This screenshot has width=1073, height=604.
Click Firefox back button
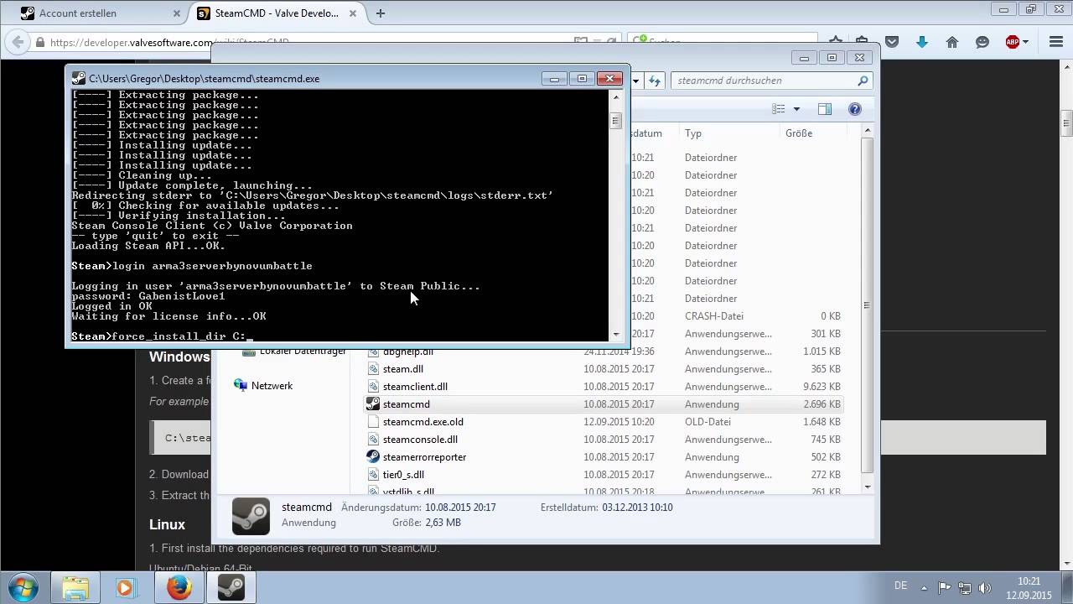tap(17, 42)
